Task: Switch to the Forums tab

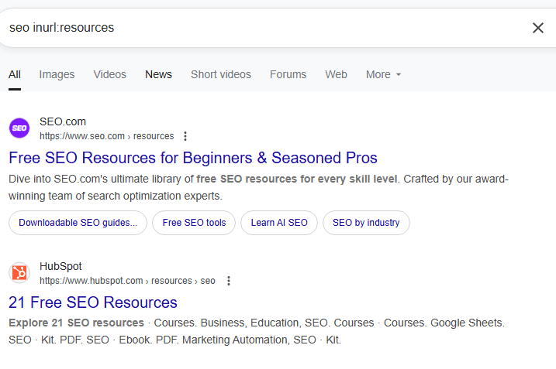Action: coord(288,74)
